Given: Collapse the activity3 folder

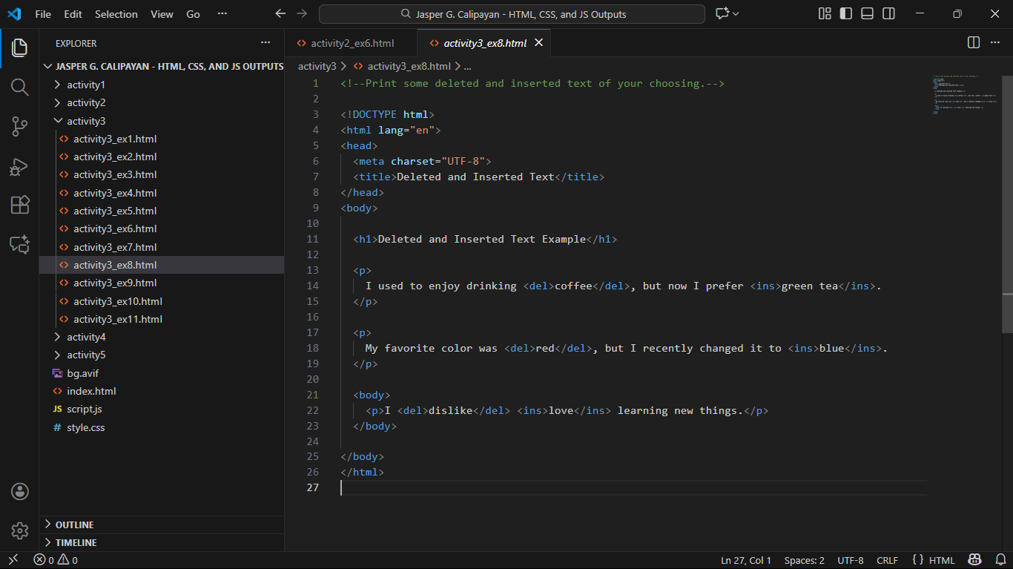Looking at the screenshot, I should coord(86,121).
